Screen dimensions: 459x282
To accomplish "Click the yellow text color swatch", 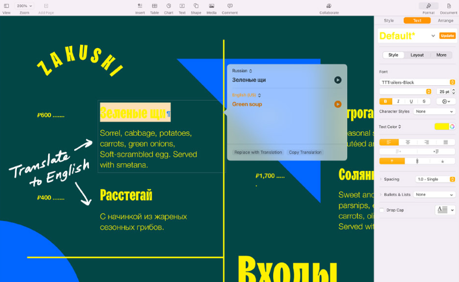I will tap(441, 126).
